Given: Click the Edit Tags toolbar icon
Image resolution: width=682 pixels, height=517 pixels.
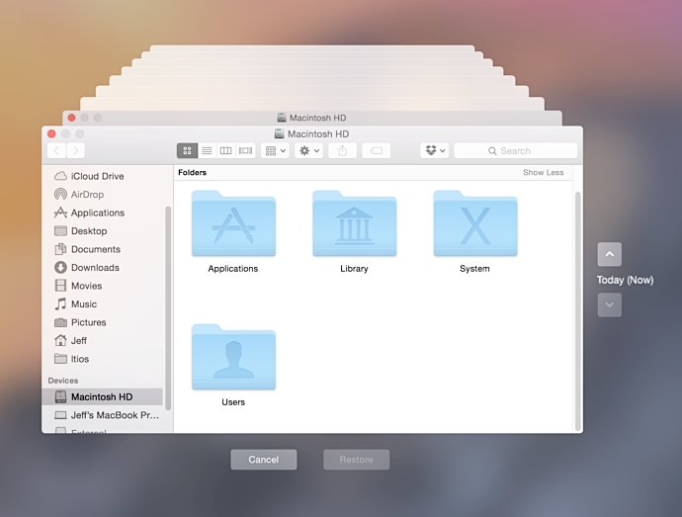Looking at the screenshot, I should point(376,151).
